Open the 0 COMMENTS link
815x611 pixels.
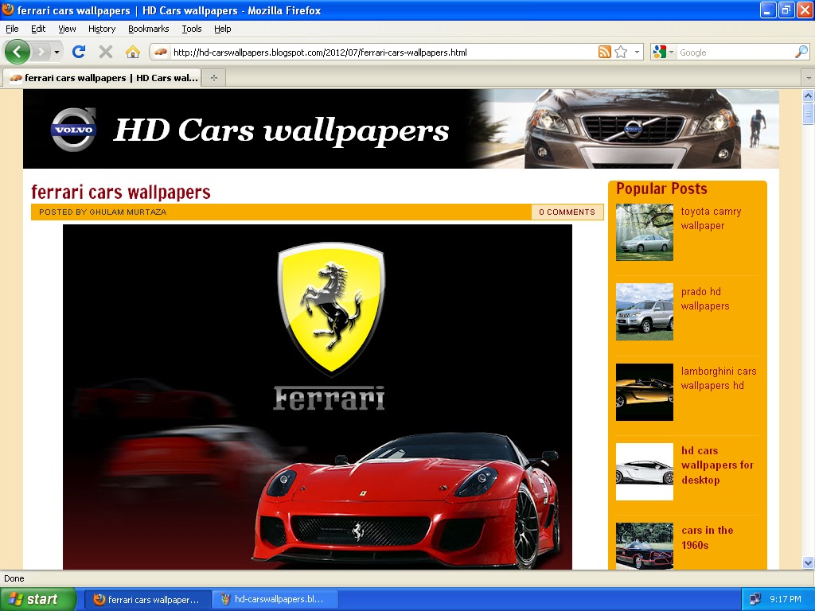pyautogui.click(x=567, y=212)
